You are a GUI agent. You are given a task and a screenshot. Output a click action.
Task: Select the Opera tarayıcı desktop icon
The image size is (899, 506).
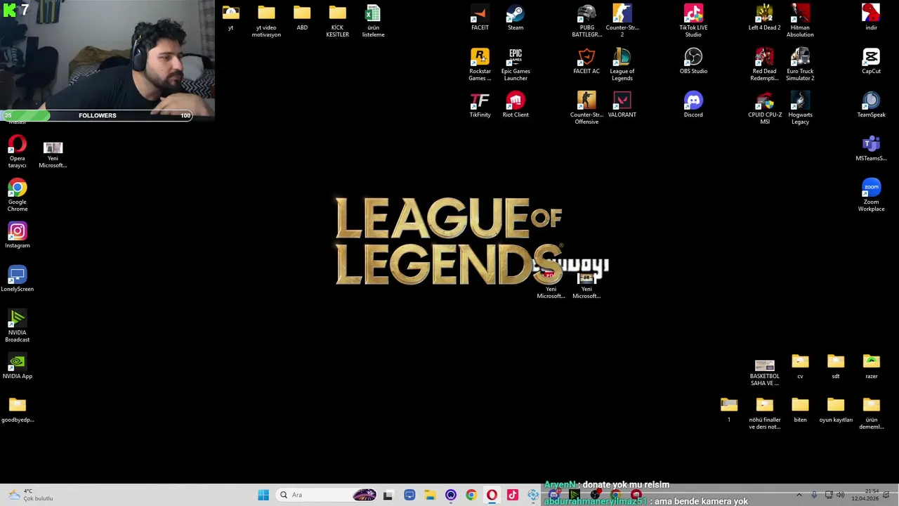18,152
